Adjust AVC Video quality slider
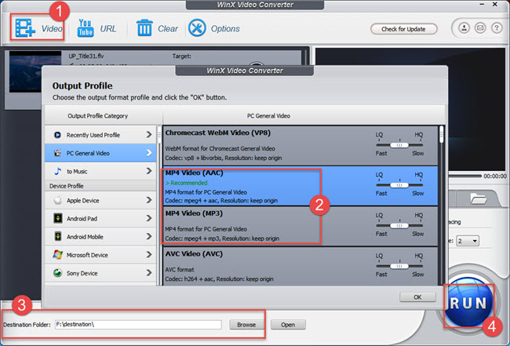The image size is (510, 346). (x=399, y=266)
